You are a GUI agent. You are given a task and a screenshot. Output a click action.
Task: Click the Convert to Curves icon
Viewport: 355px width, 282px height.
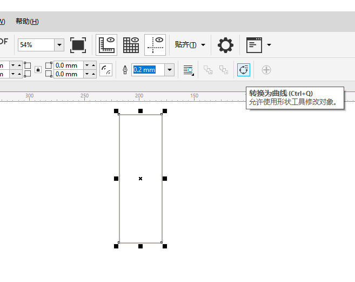click(243, 70)
